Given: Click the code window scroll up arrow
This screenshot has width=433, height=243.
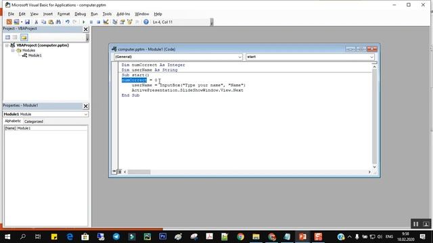Looking at the screenshot, I should [374, 67].
